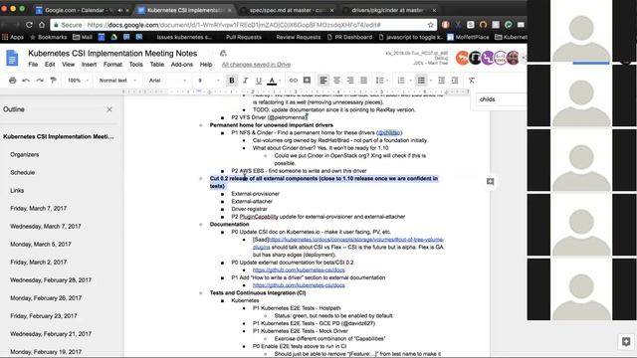
Task: Redo the last action
Action: (x=40, y=81)
